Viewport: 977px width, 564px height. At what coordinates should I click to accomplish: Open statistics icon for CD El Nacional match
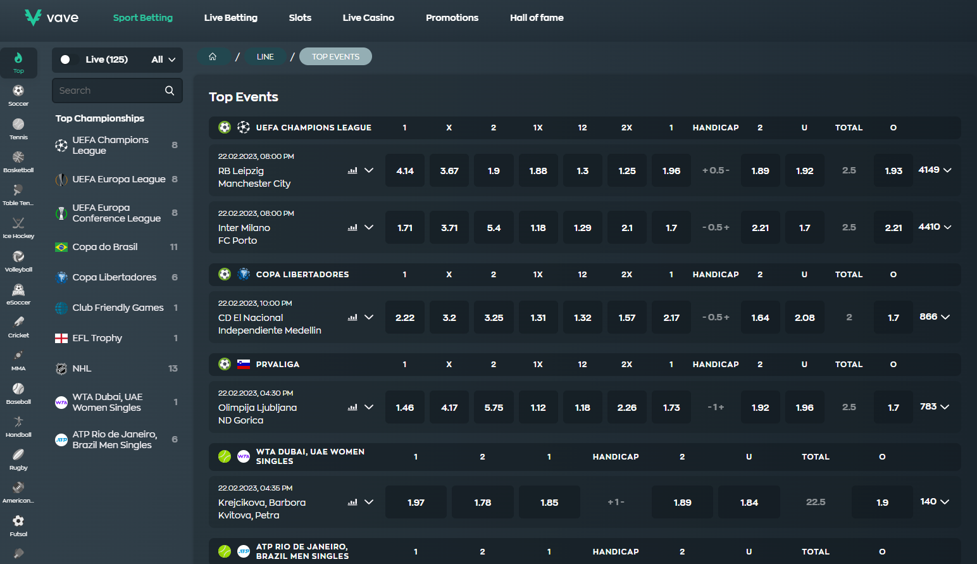coord(352,318)
